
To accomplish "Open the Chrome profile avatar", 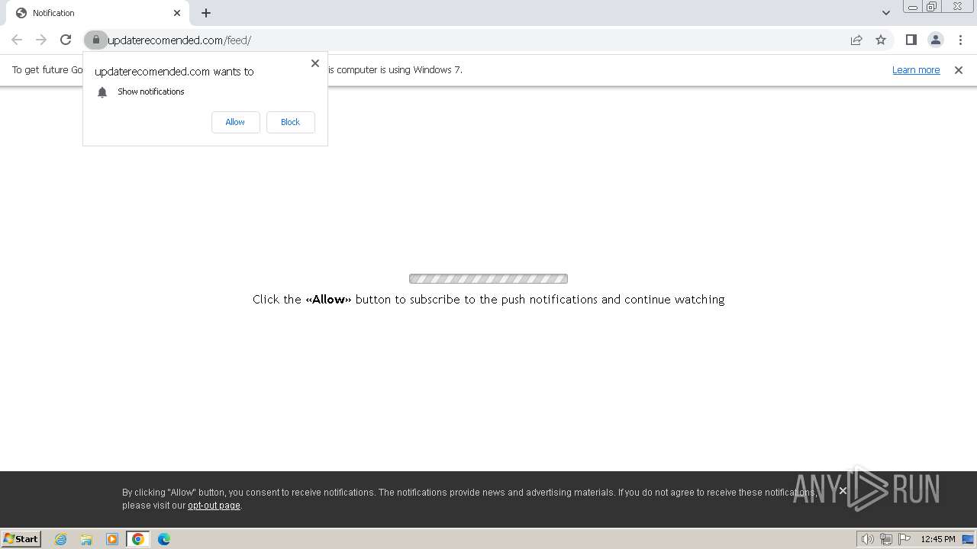I will [x=935, y=40].
